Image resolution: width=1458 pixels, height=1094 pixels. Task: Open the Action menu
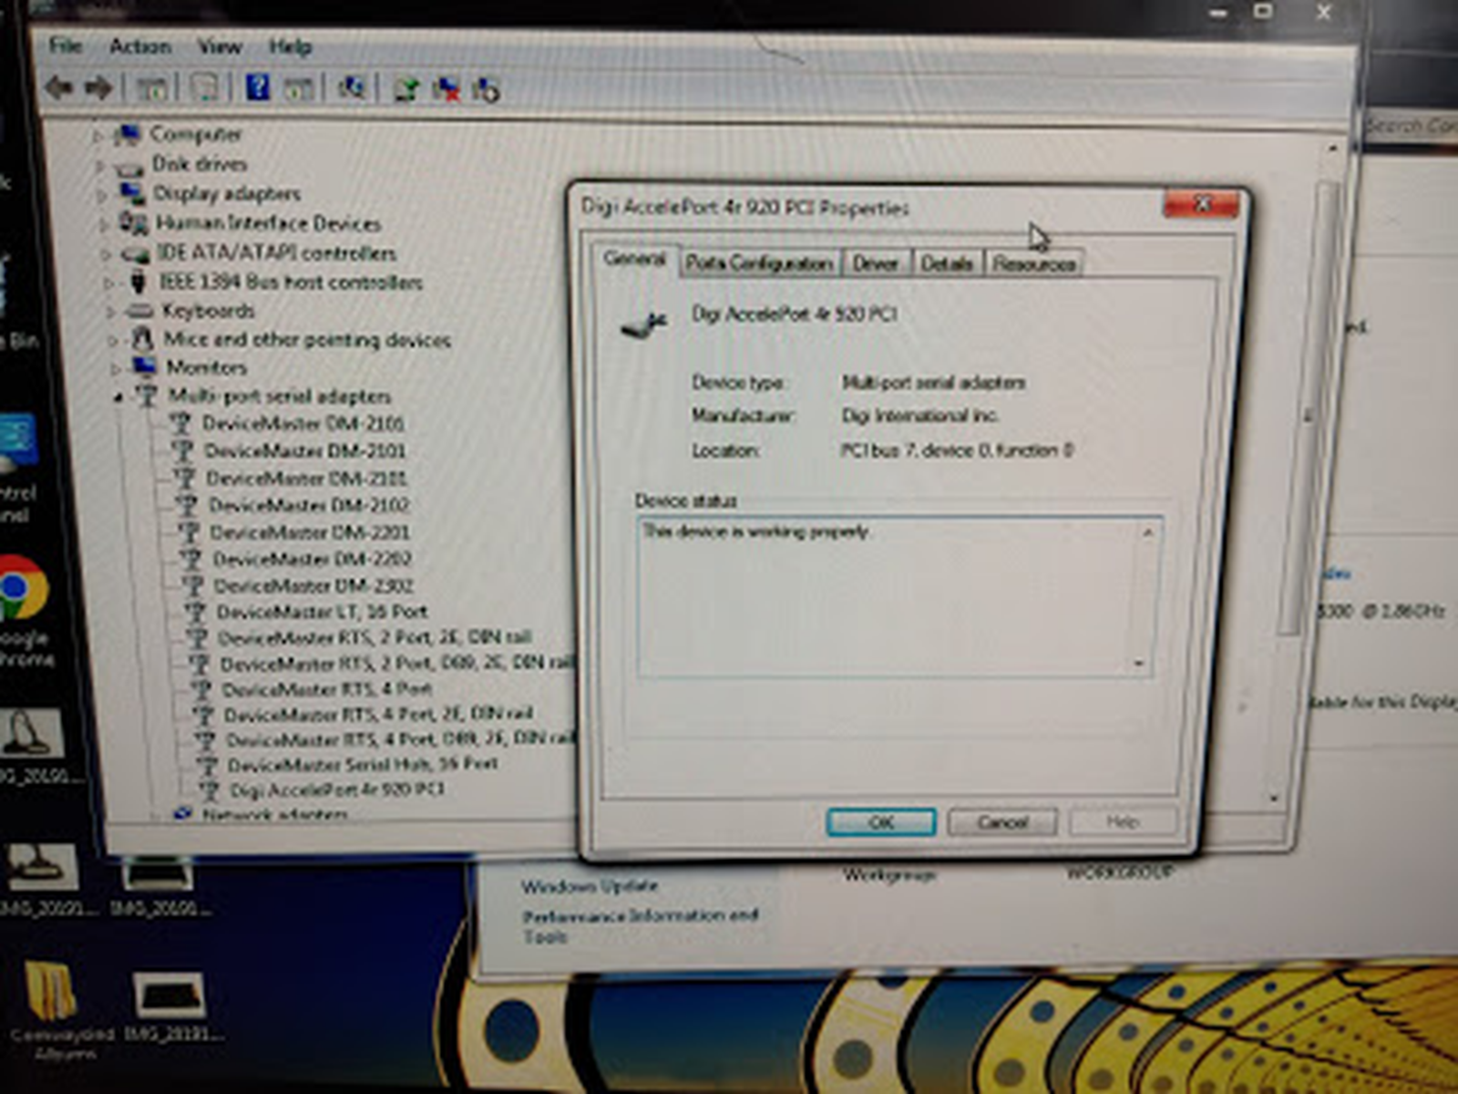(140, 46)
